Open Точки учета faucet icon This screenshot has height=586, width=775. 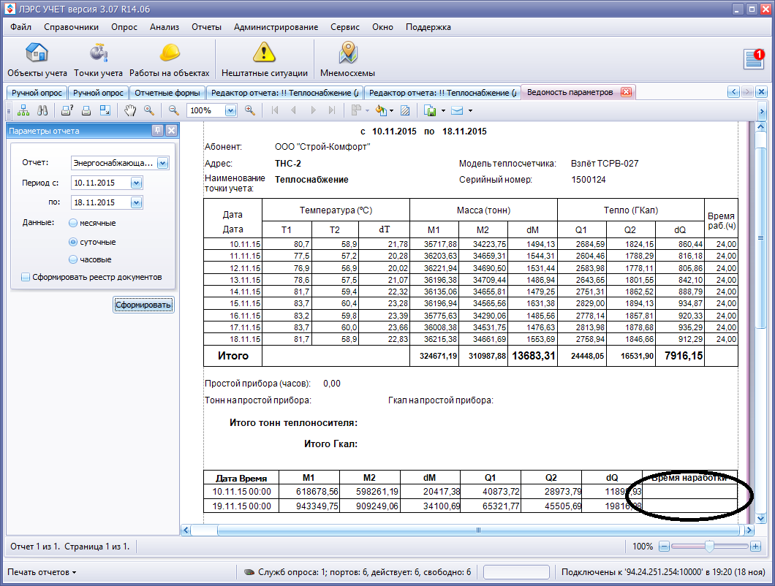(x=99, y=59)
